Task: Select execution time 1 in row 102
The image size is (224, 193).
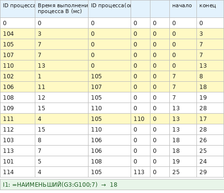Action: pos(61,76)
